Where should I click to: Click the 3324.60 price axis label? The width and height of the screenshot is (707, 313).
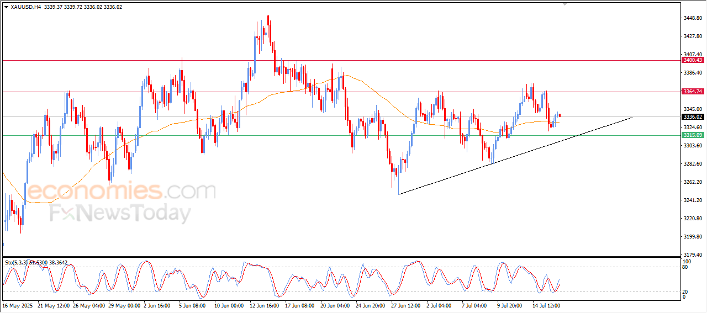pos(693,128)
